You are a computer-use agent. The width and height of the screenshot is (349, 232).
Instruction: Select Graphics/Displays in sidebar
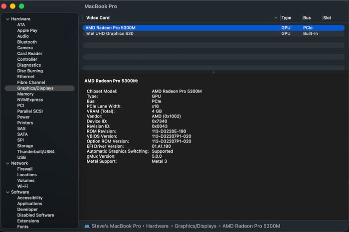click(x=39, y=88)
